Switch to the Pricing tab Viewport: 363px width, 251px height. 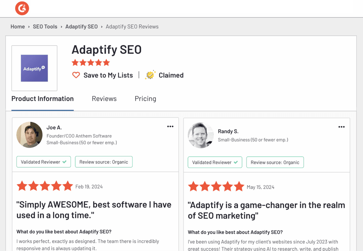(x=145, y=99)
